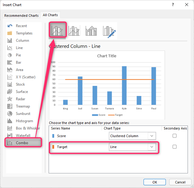Click the Score legend entry
Viewport: 194px width, 188px height.
[99, 115]
